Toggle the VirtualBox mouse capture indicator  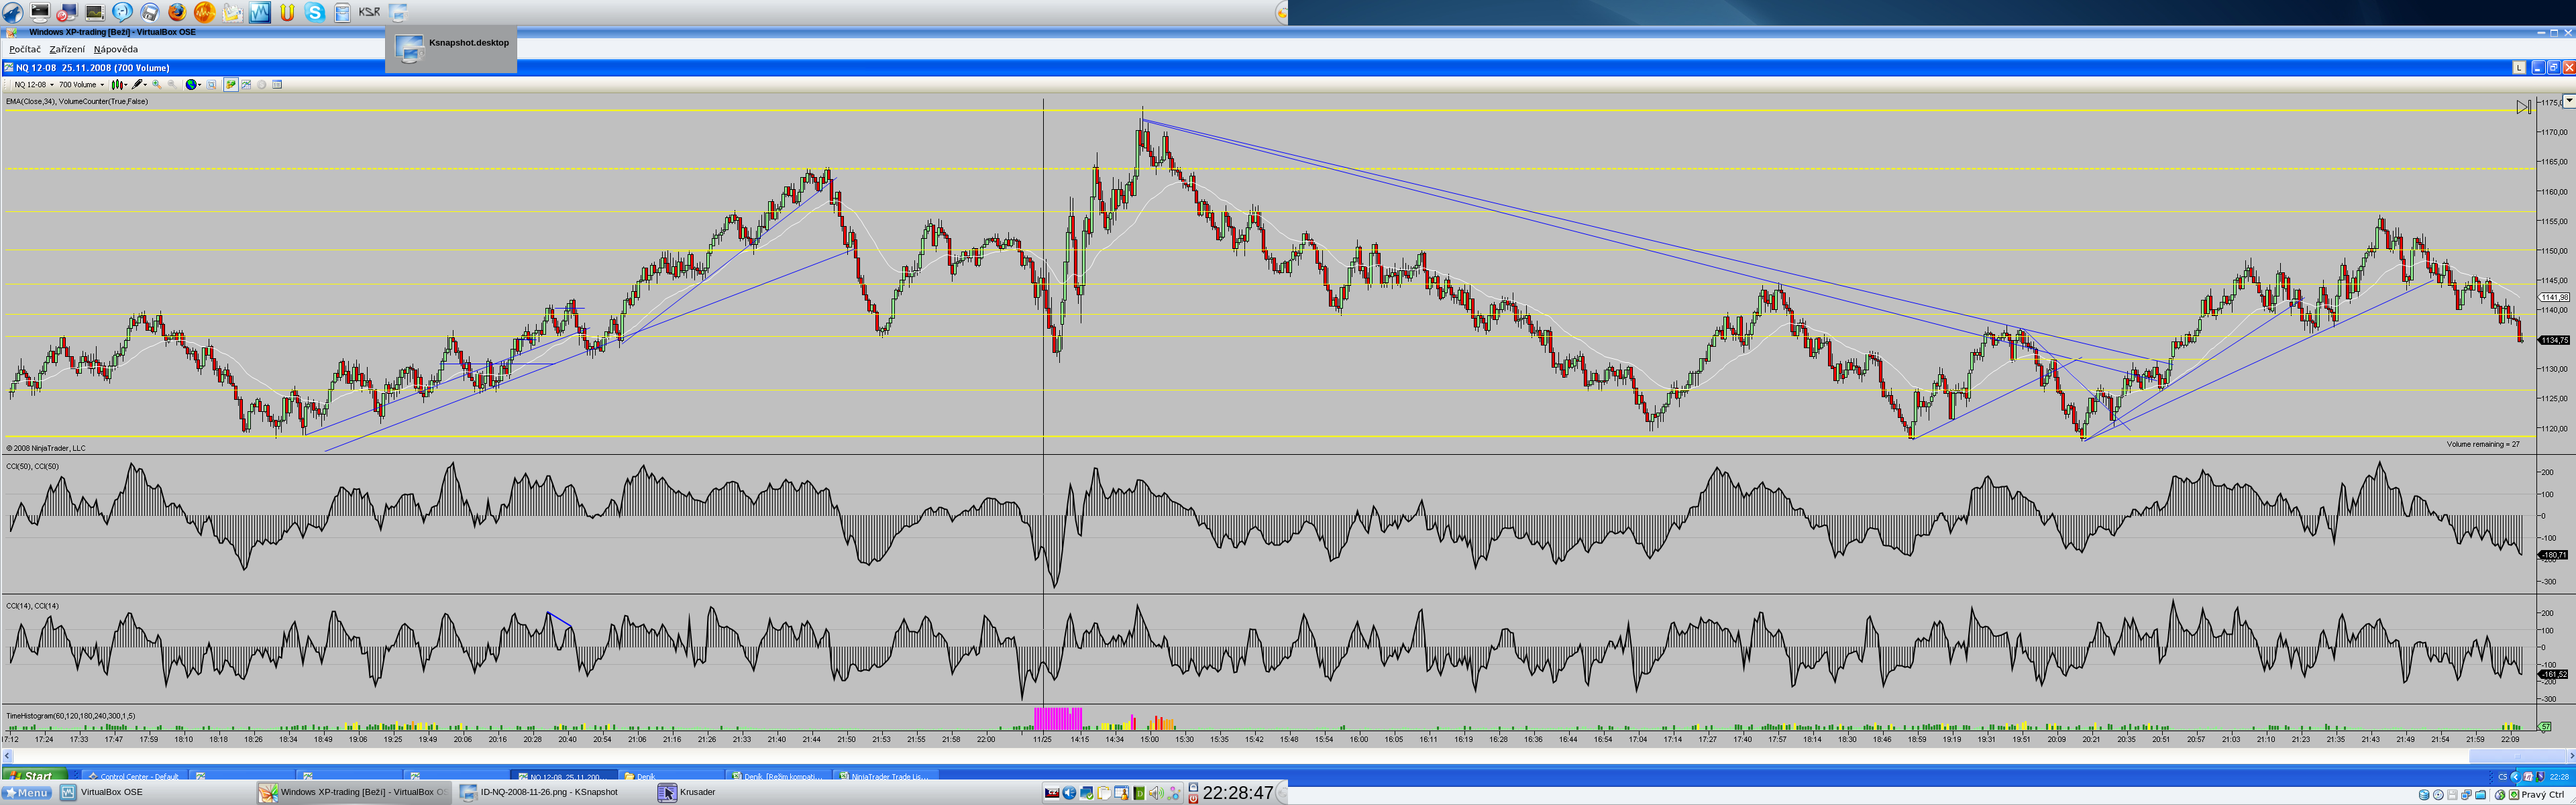click(x=2500, y=795)
